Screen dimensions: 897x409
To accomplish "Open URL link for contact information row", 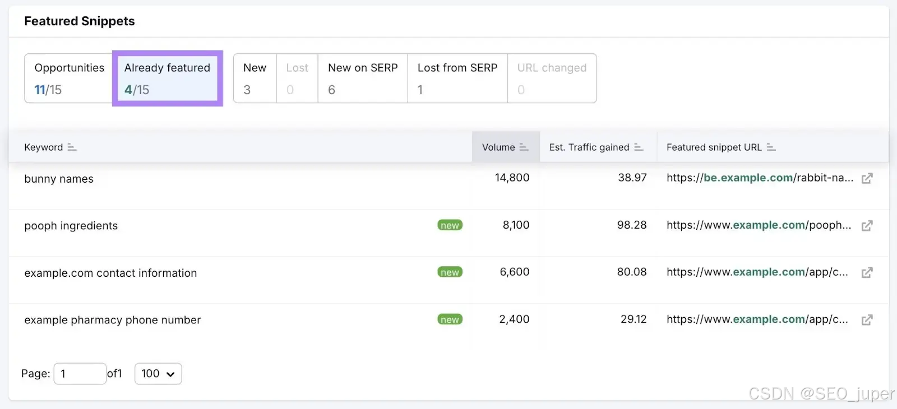I will click(x=757, y=272).
